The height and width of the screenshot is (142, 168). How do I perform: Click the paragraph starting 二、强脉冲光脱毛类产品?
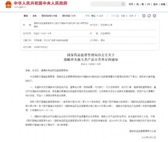point(90,121)
